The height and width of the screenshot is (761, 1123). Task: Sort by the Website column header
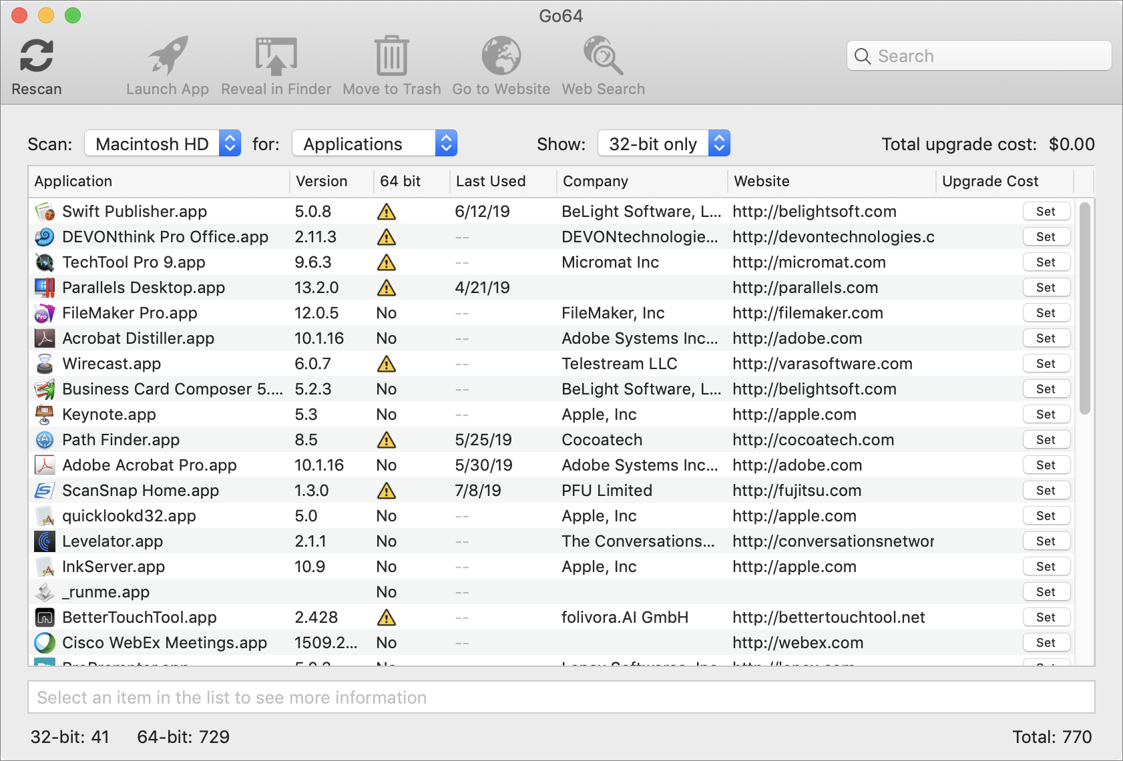click(832, 182)
